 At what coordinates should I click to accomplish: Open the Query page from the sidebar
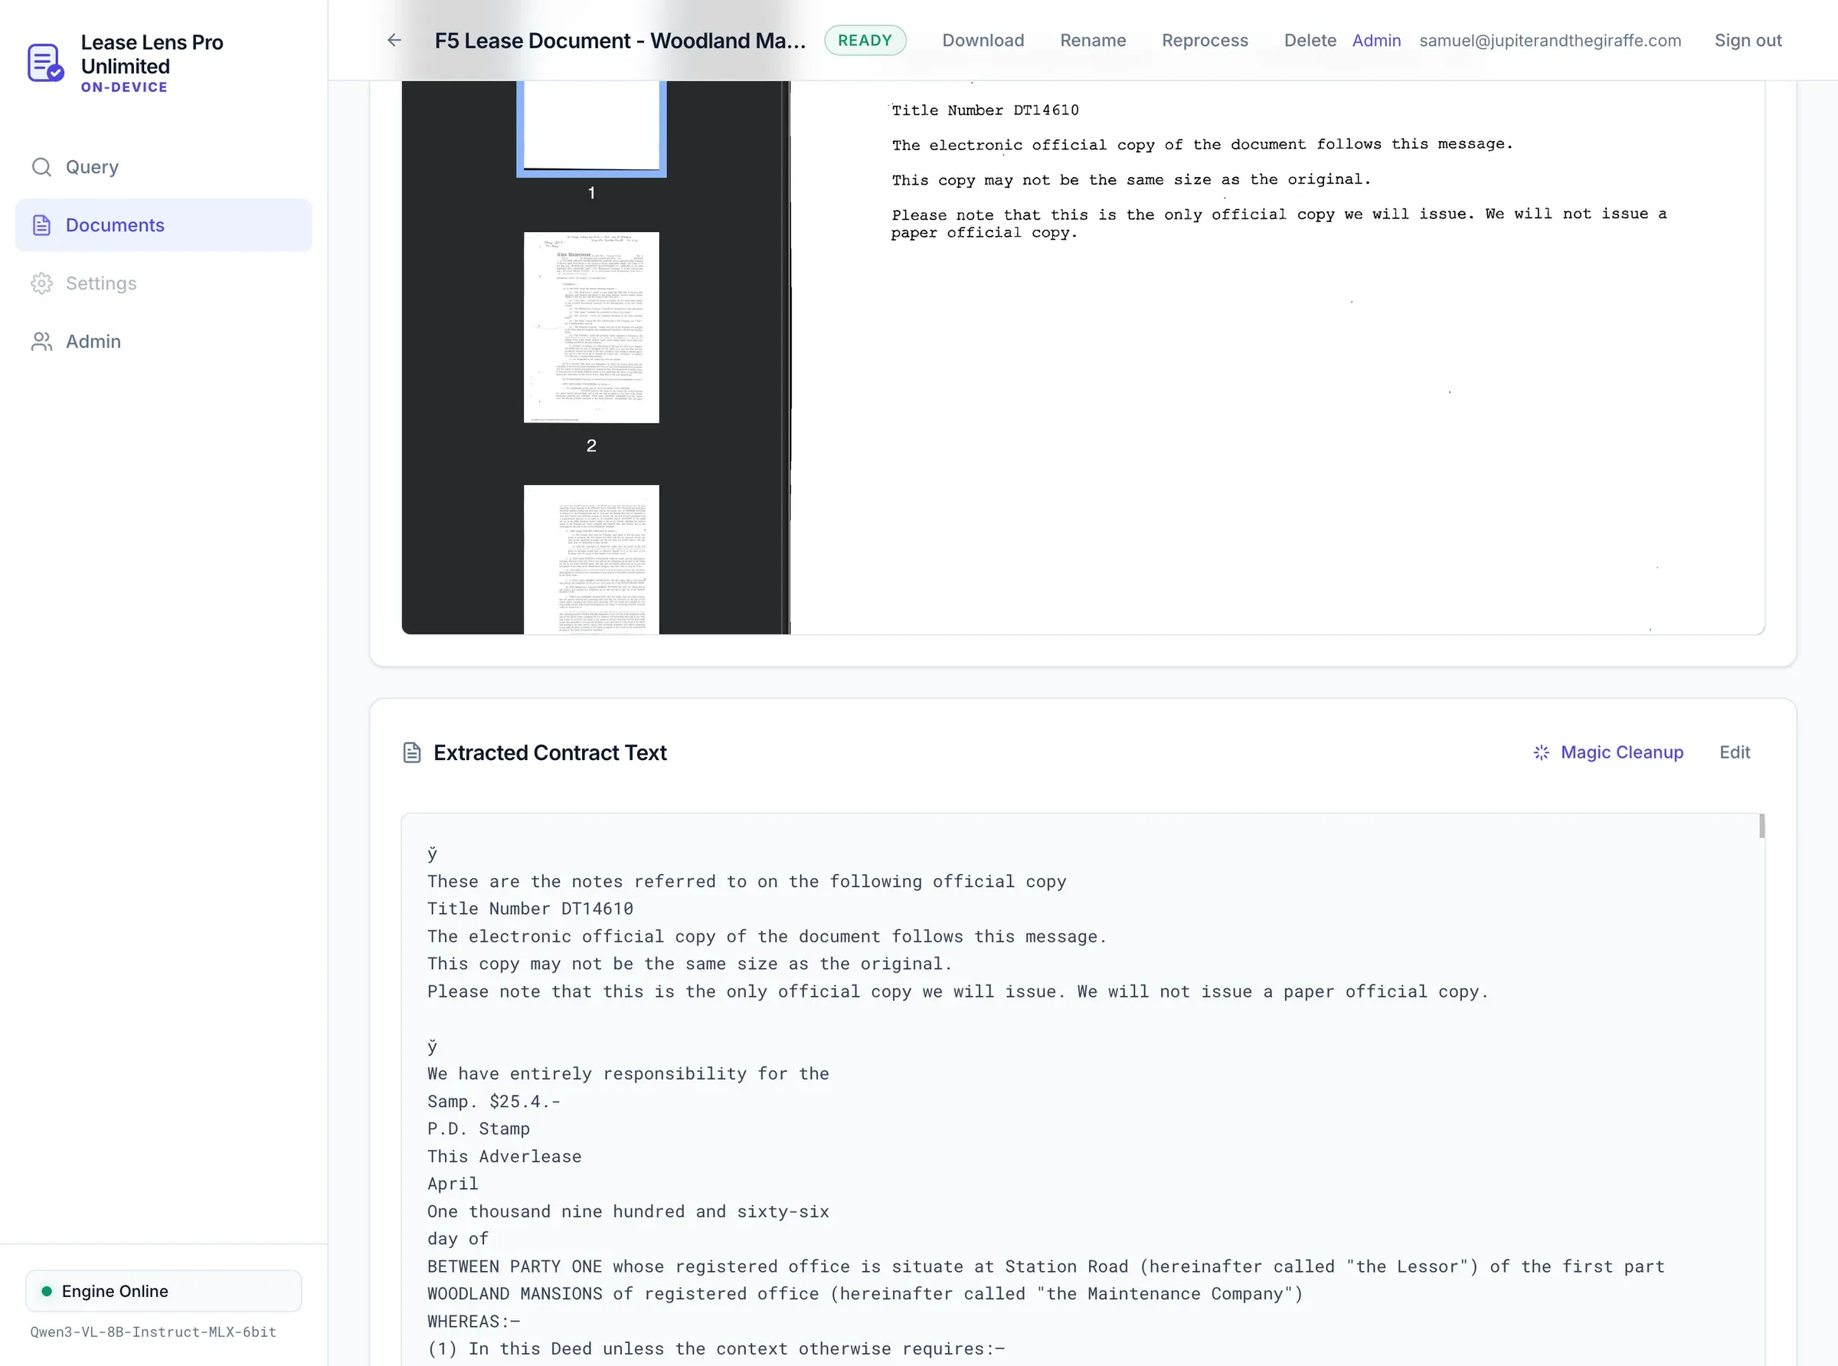pyautogui.click(x=164, y=167)
